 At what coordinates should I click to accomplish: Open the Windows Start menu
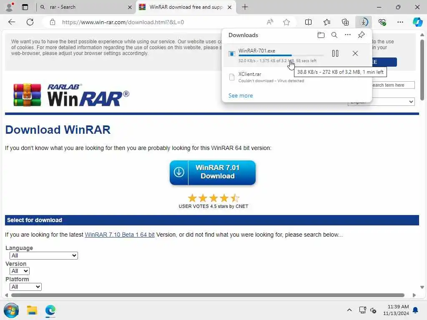click(x=11, y=310)
